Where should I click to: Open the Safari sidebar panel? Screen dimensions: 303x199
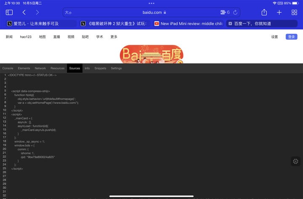click(9, 13)
